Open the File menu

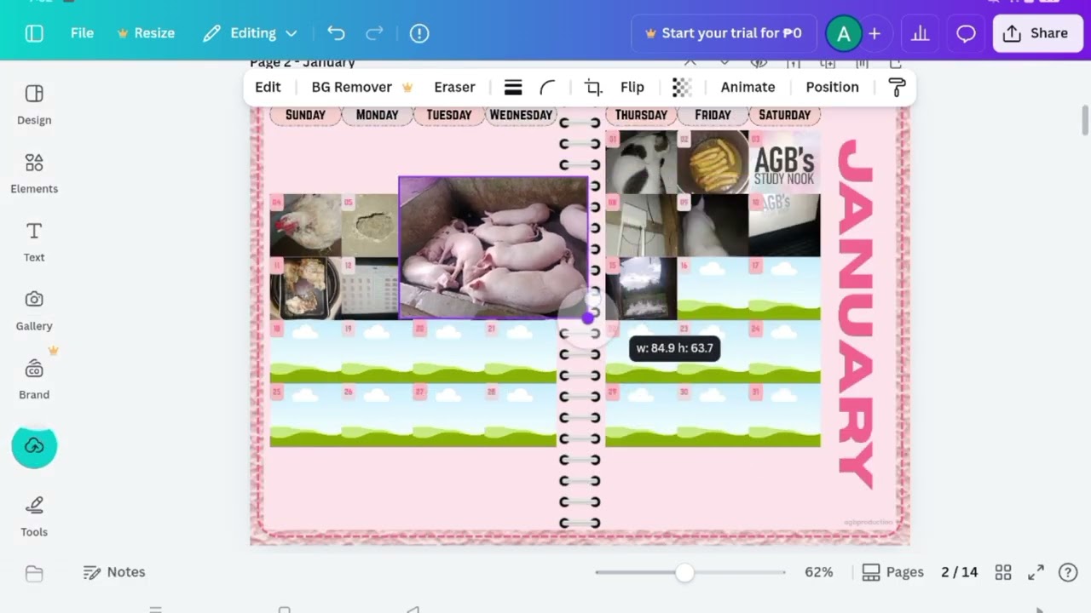[82, 33]
